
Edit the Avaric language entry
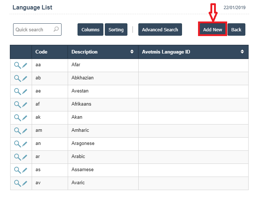click(25, 183)
